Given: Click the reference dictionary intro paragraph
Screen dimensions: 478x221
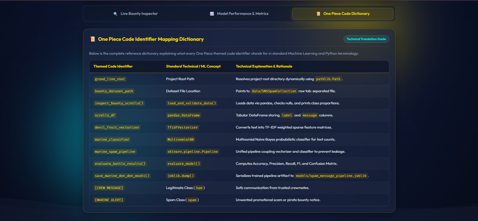Looking at the screenshot, I should [224, 53].
